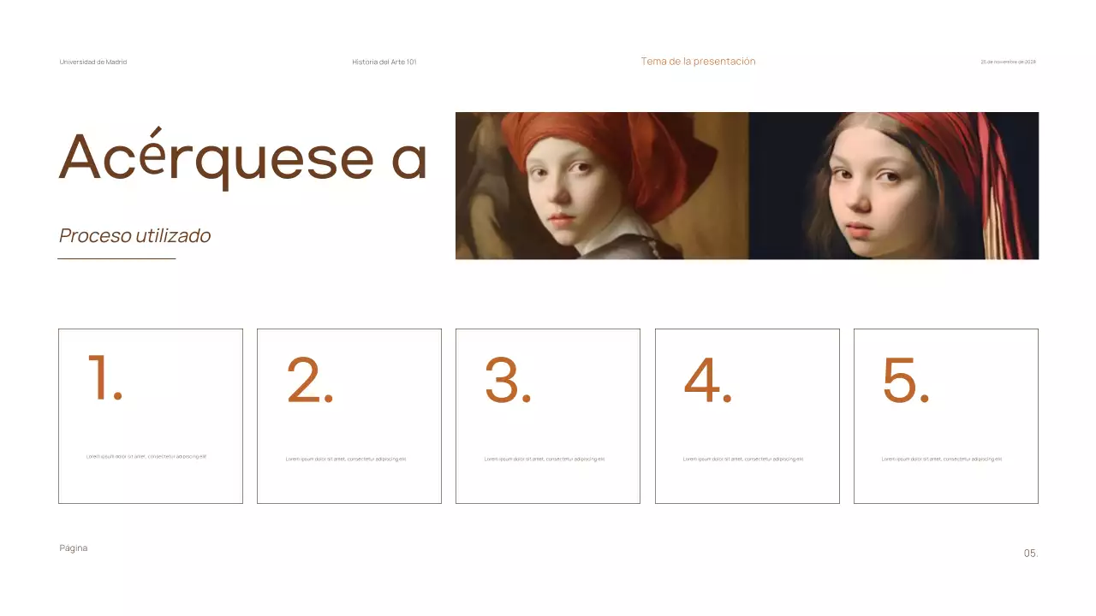Image resolution: width=1096 pixels, height=616 pixels.
Task: Click the large number 5. in fifth box
Action: point(906,381)
